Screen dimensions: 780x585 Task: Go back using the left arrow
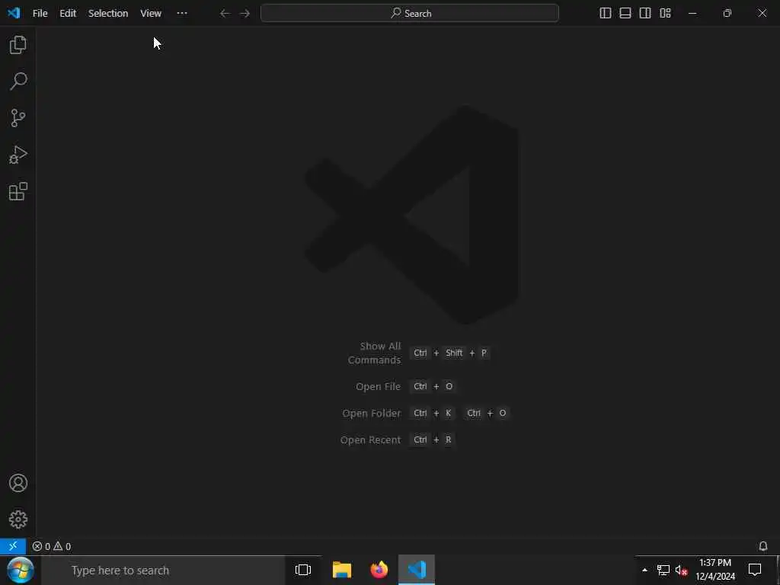click(225, 14)
